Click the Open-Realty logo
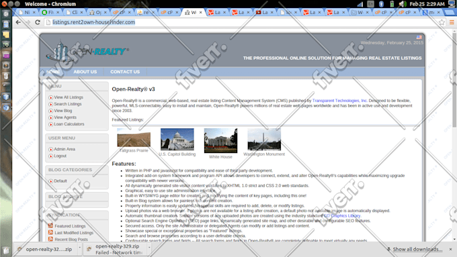Image resolution: width=457 pixels, height=257 pixels. point(87,52)
